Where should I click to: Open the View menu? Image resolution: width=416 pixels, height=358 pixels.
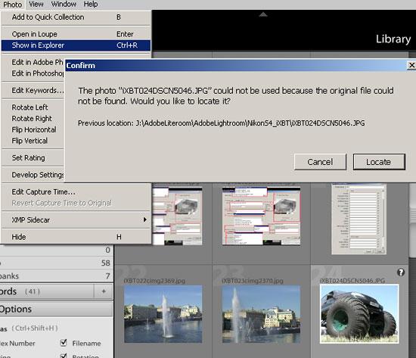tap(36, 5)
